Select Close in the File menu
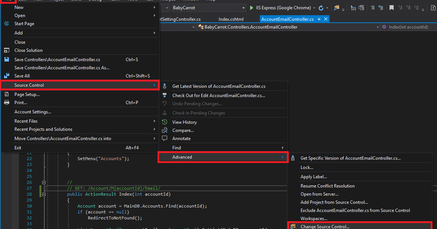This screenshot has height=229, width=437. click(80, 42)
